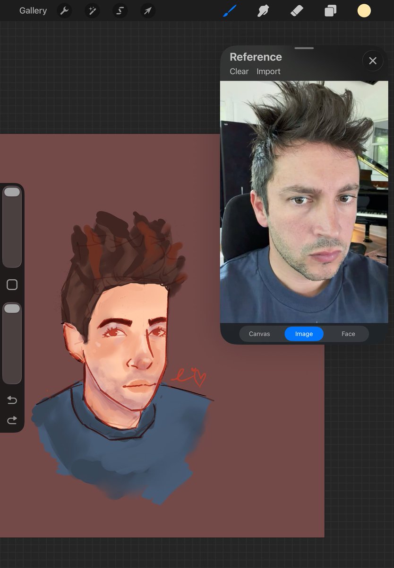Image resolution: width=394 pixels, height=568 pixels.
Task: Switch reference to Face tab
Action: pos(348,334)
